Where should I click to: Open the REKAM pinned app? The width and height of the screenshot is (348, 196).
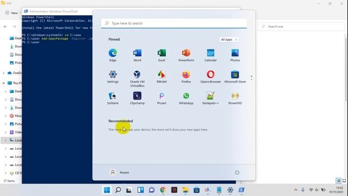click(x=161, y=77)
